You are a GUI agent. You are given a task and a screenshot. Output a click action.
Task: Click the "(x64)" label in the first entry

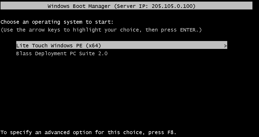(93, 45)
